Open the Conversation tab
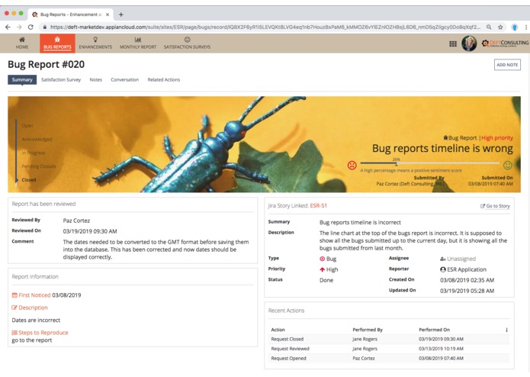The image size is (530, 377). click(x=125, y=80)
